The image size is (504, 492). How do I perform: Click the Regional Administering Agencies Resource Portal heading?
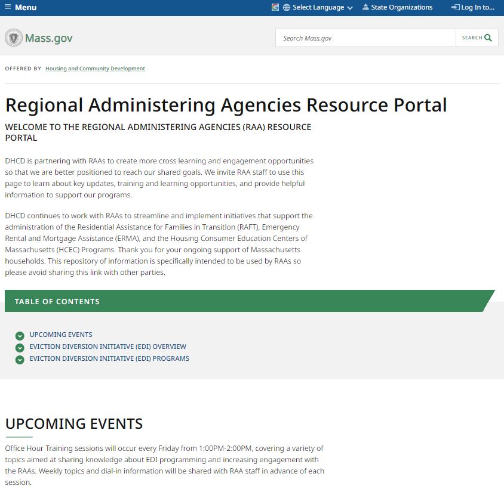(x=226, y=106)
